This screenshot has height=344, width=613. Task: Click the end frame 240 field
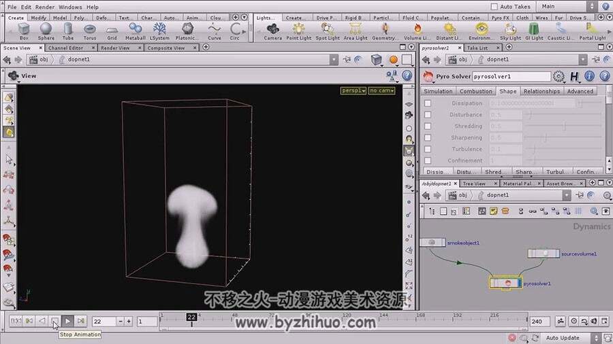(x=540, y=322)
